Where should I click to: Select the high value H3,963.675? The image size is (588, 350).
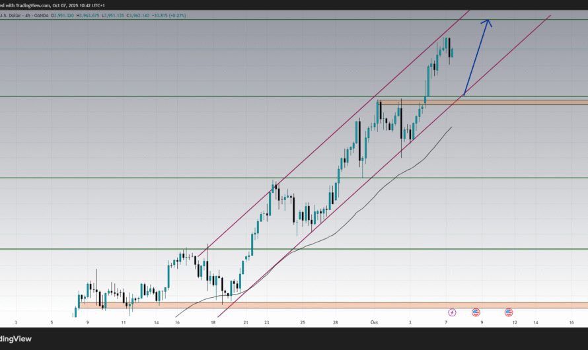tap(88, 16)
